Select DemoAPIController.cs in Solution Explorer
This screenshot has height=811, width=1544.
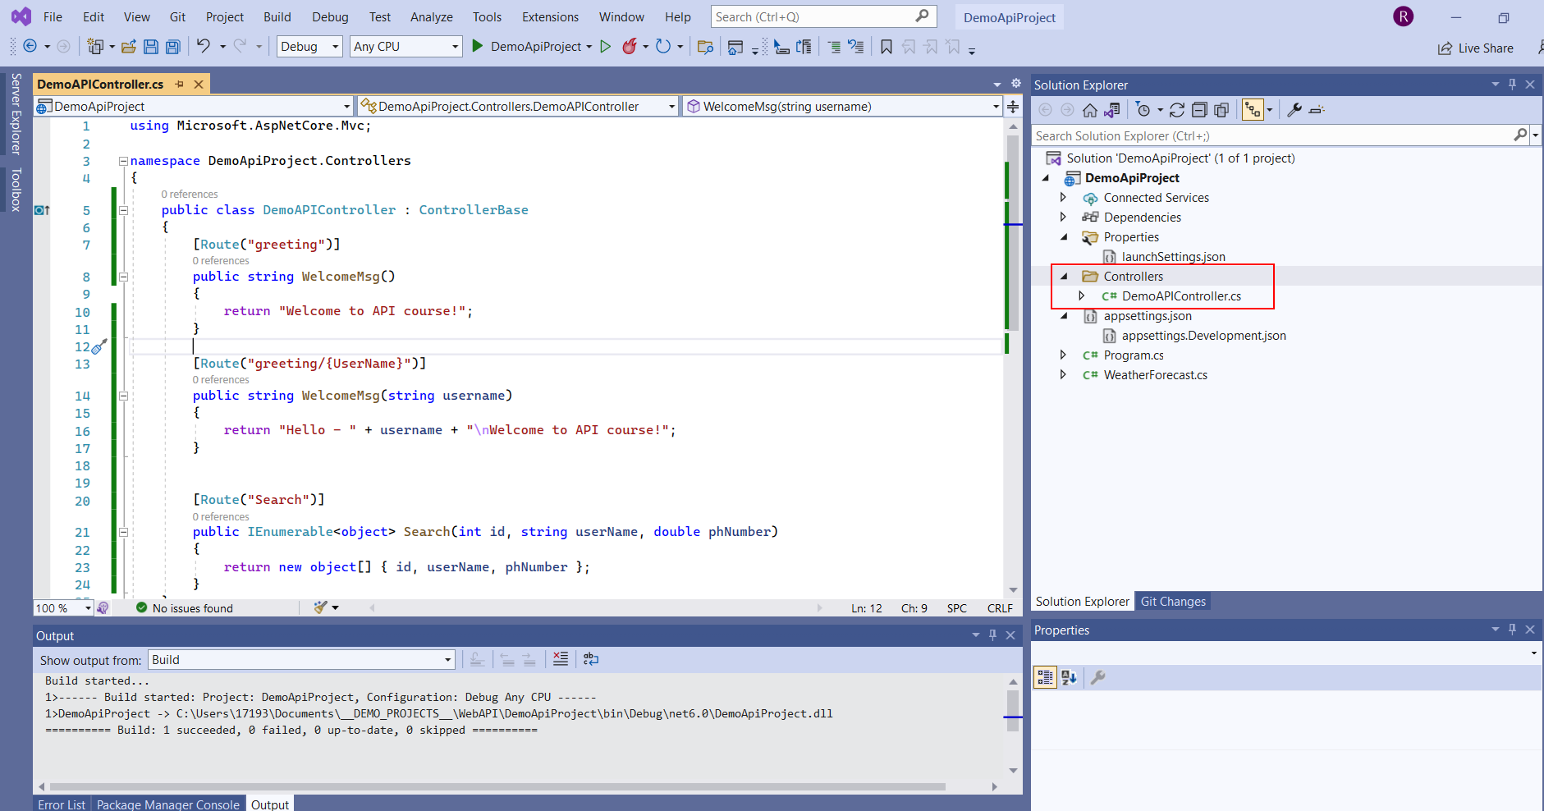1181,296
